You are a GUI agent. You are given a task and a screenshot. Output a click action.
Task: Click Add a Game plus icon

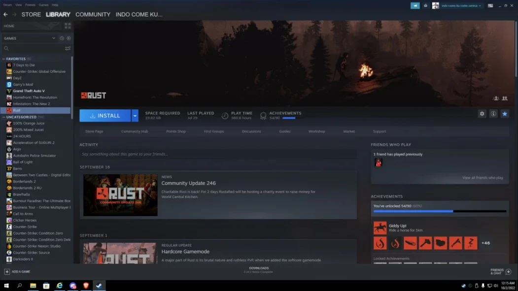7,271
